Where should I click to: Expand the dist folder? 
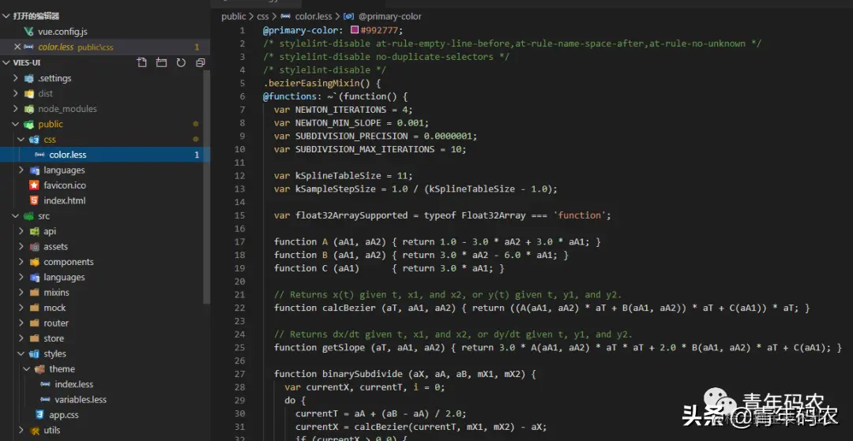coord(15,93)
